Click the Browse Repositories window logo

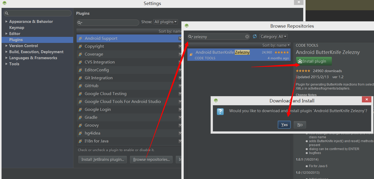click(187, 26)
